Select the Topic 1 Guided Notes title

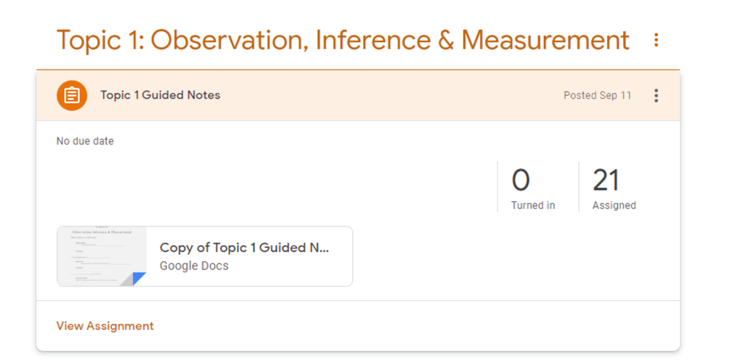click(160, 95)
